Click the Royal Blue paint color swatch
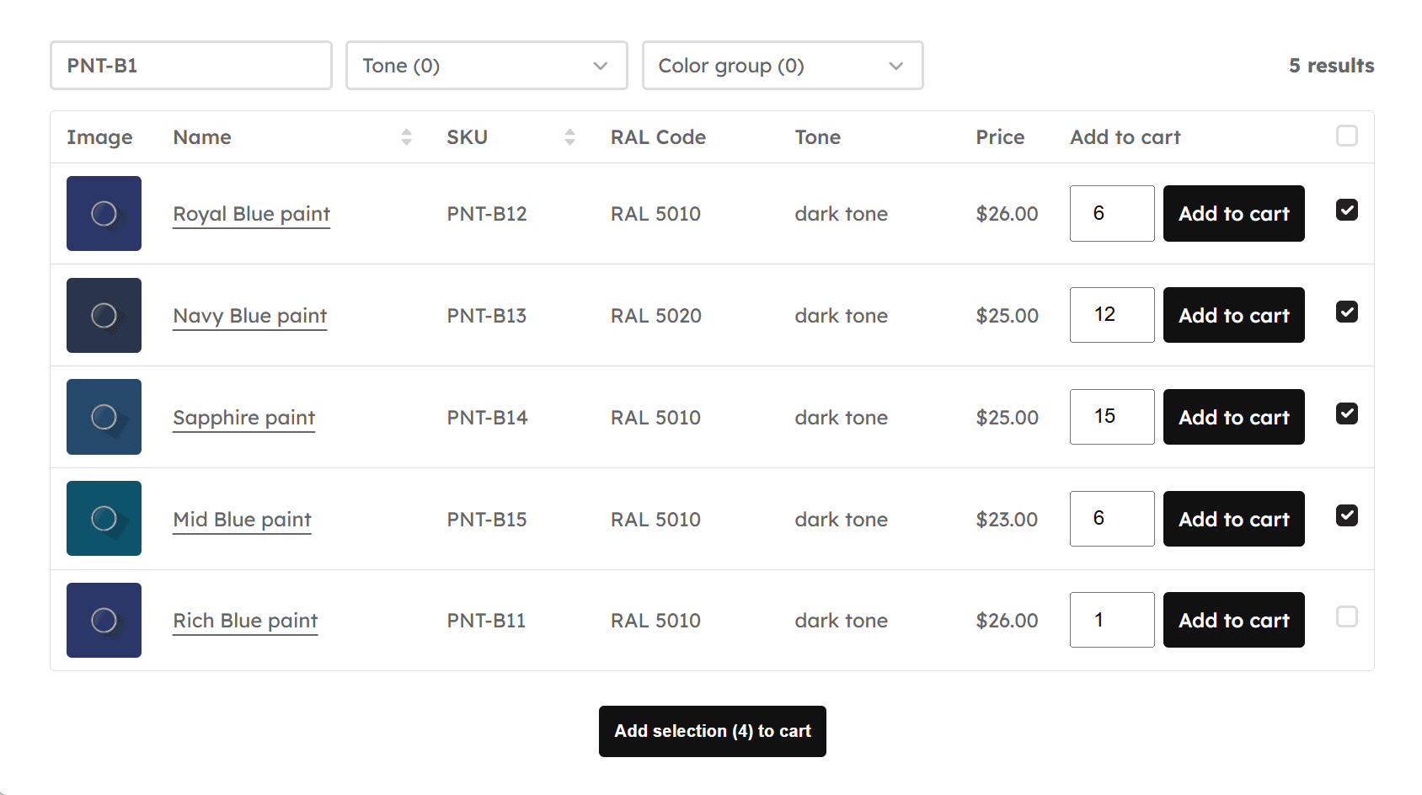The image size is (1422, 795). coord(104,214)
